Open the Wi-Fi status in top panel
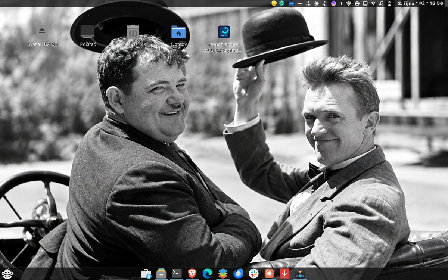The image size is (448, 280). click(x=373, y=3)
